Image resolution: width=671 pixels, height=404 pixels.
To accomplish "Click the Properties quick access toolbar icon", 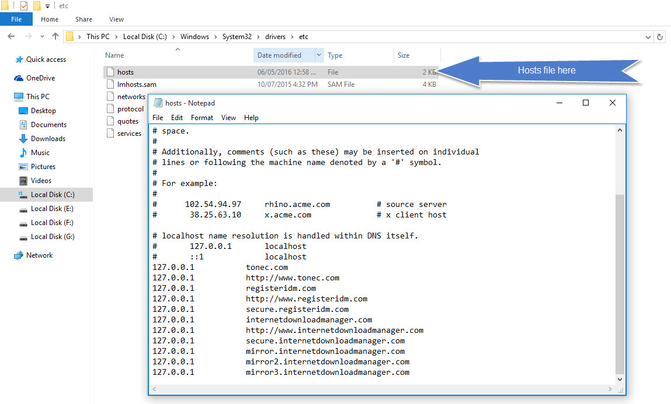I will pyautogui.click(x=24, y=6).
